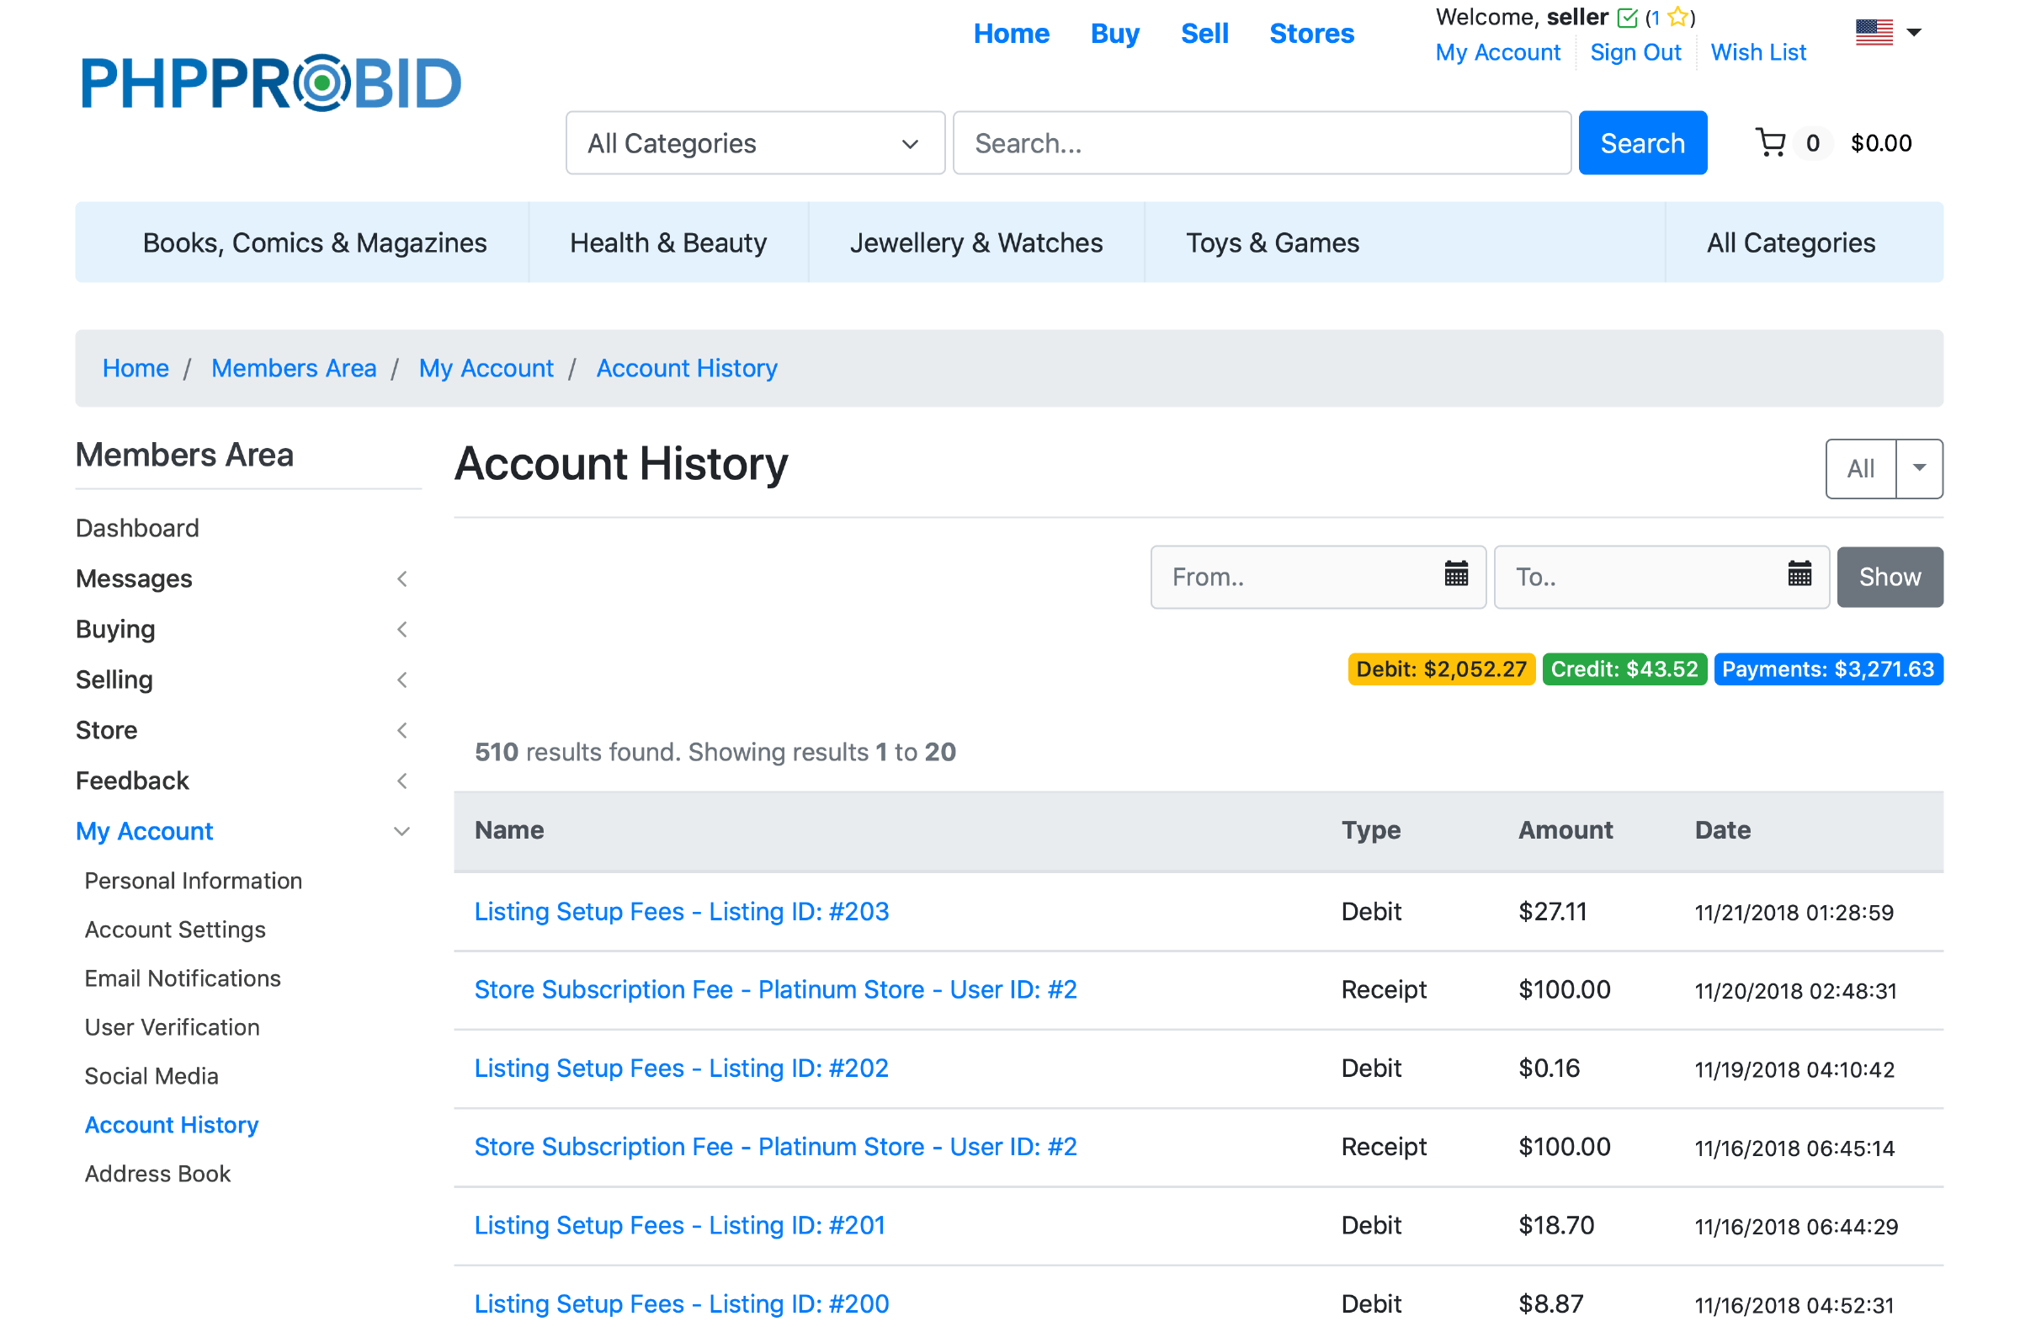The height and width of the screenshot is (1327, 2020).
Task: Click the Show date filter button
Action: [1890, 578]
